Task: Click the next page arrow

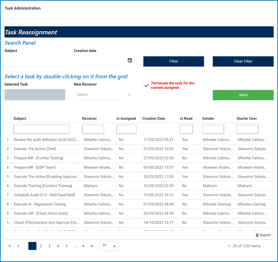Action: point(83,246)
